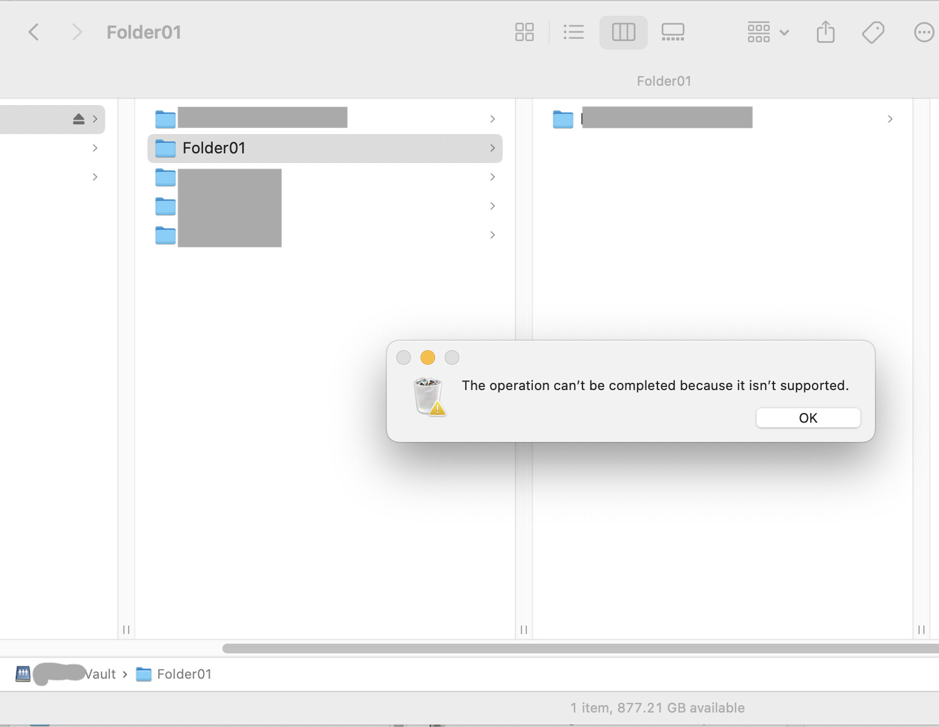Select the folder inside Folder01 column
The height and width of the screenshot is (727, 939).
click(x=723, y=119)
